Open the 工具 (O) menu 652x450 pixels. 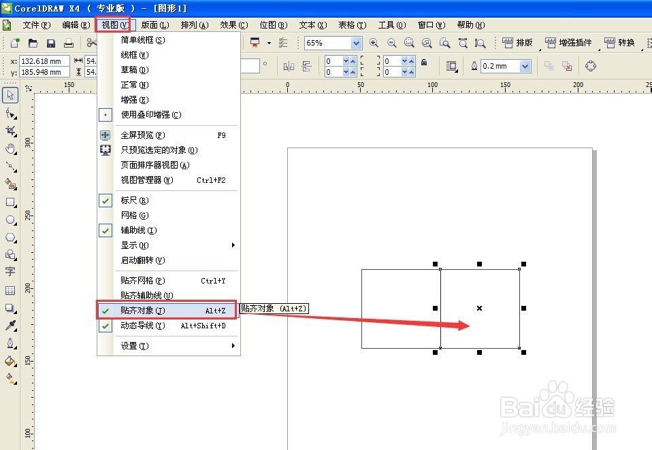(x=392, y=25)
